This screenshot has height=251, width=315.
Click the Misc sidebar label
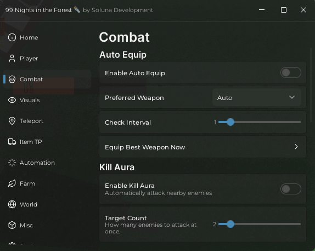(26, 225)
